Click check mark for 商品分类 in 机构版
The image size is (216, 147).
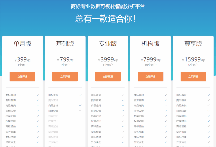tap(166, 105)
